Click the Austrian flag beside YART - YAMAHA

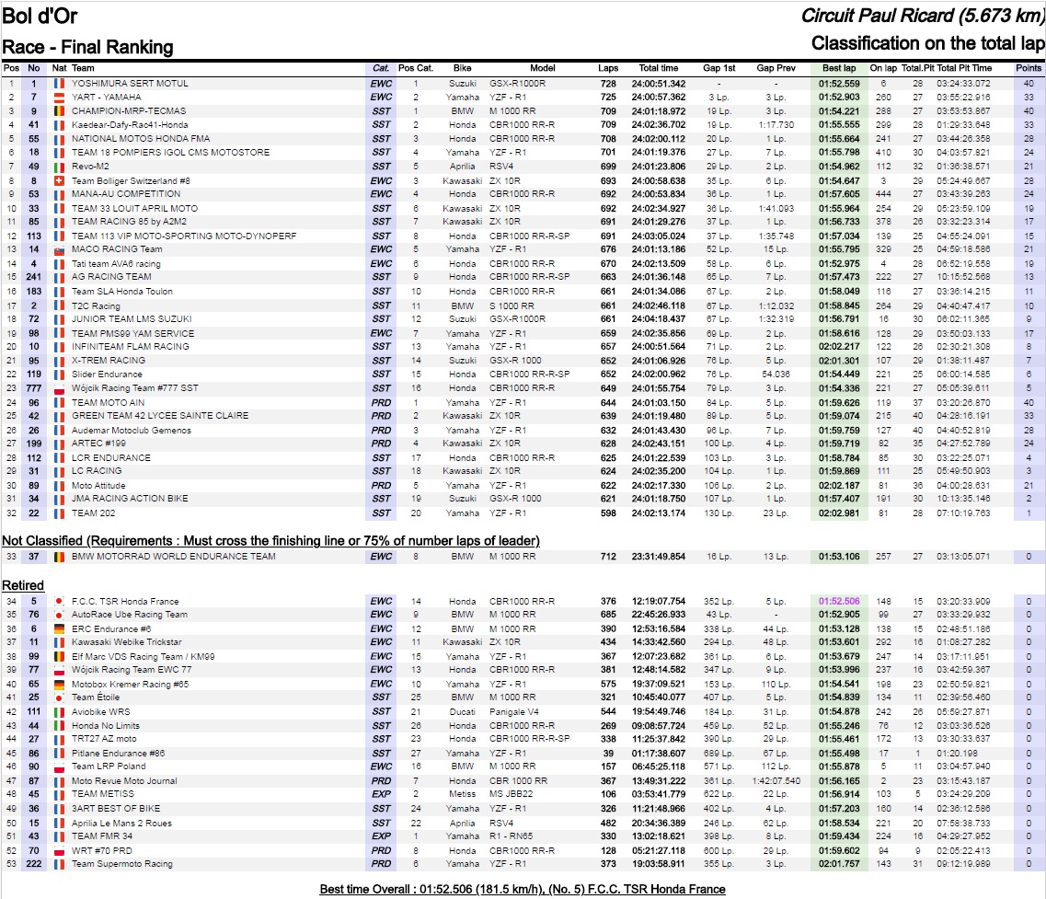click(60, 98)
